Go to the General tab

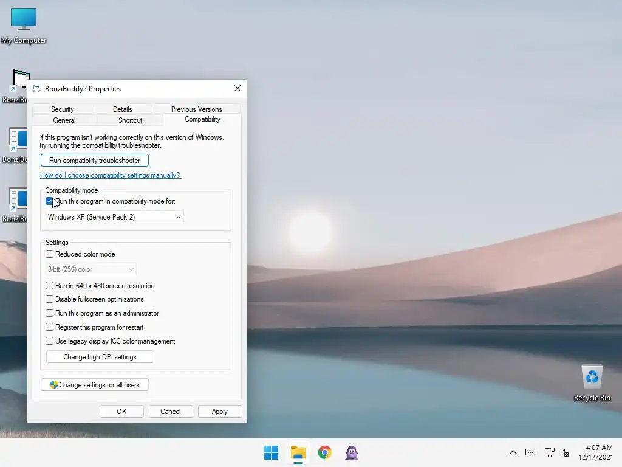[x=64, y=120]
